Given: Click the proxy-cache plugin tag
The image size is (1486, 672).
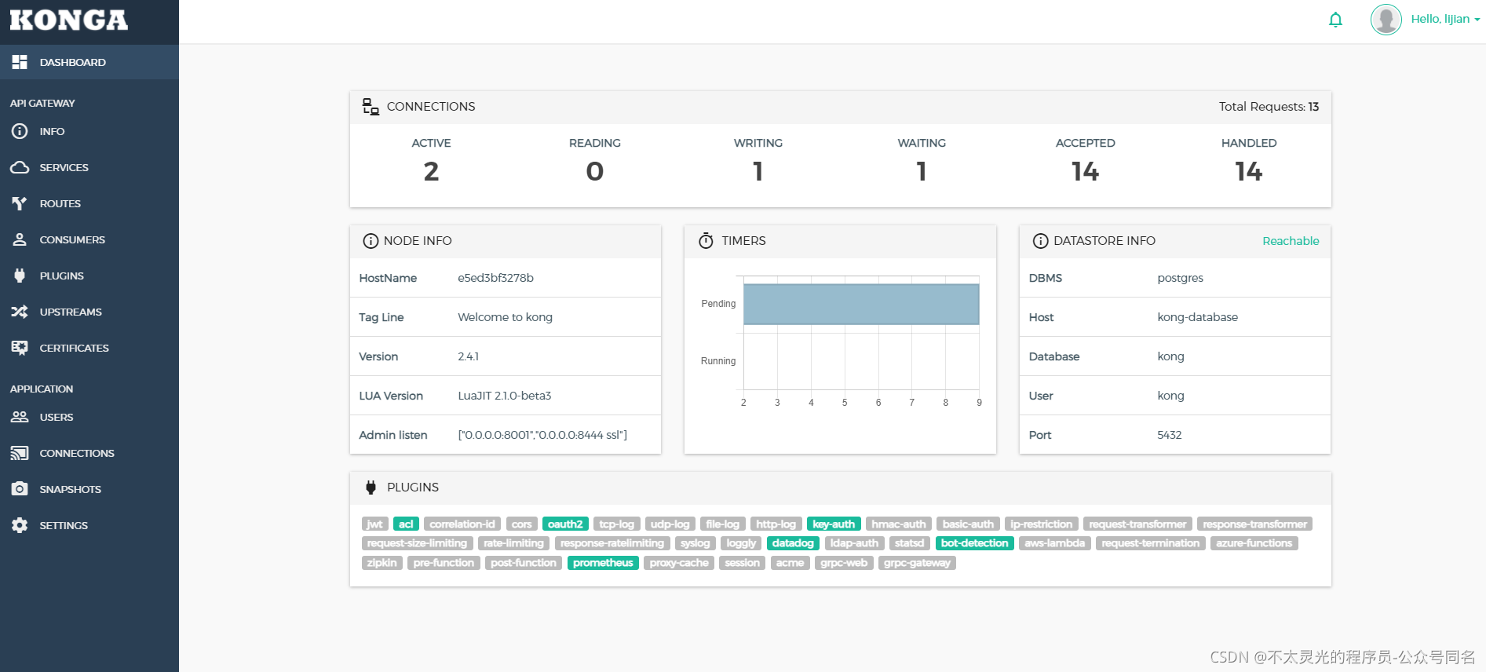Looking at the screenshot, I should click(x=679, y=563).
